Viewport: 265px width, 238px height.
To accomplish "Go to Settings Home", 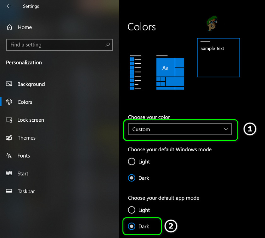I will tap(25, 27).
